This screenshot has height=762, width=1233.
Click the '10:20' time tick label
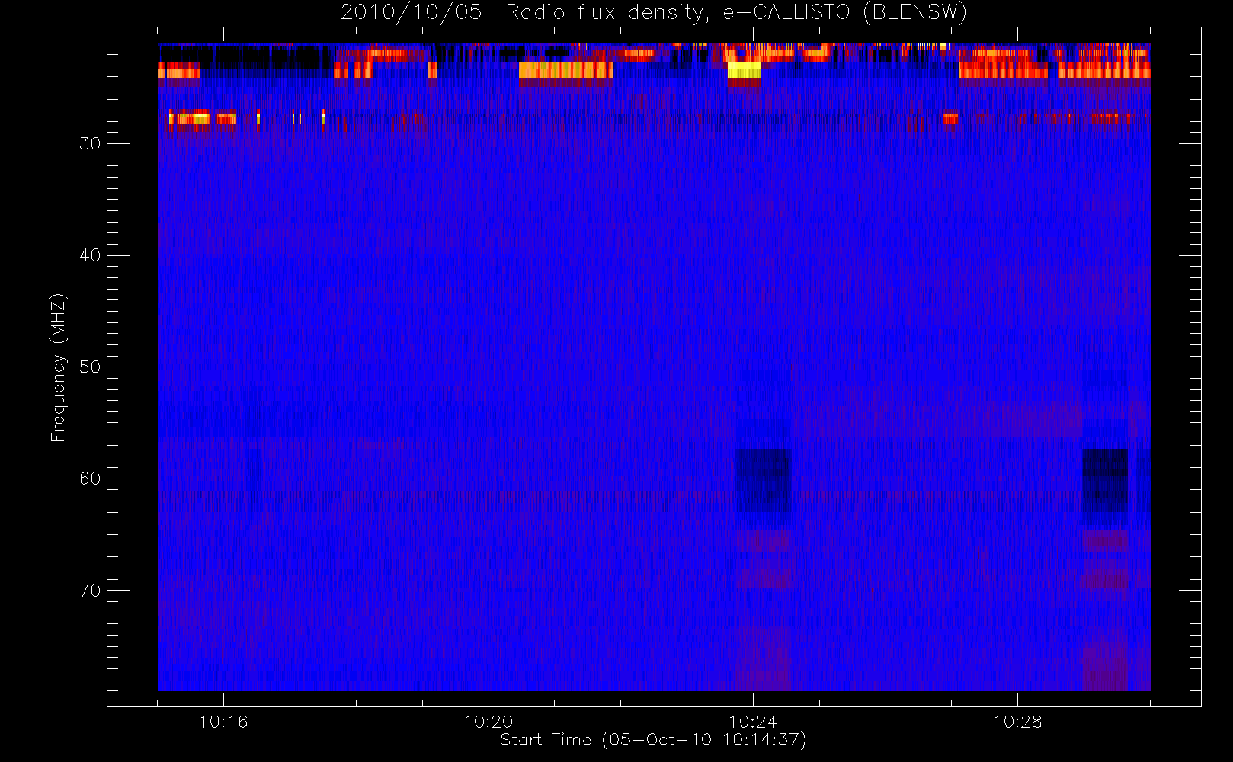pos(488,722)
